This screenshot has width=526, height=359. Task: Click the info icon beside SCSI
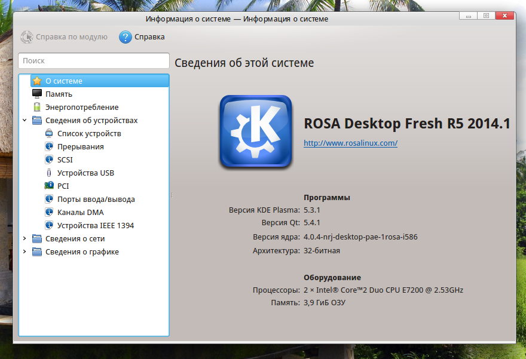click(49, 159)
